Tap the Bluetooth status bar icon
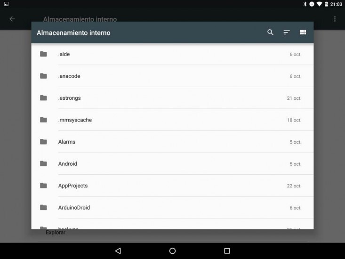345x259 pixels. coord(305,4)
